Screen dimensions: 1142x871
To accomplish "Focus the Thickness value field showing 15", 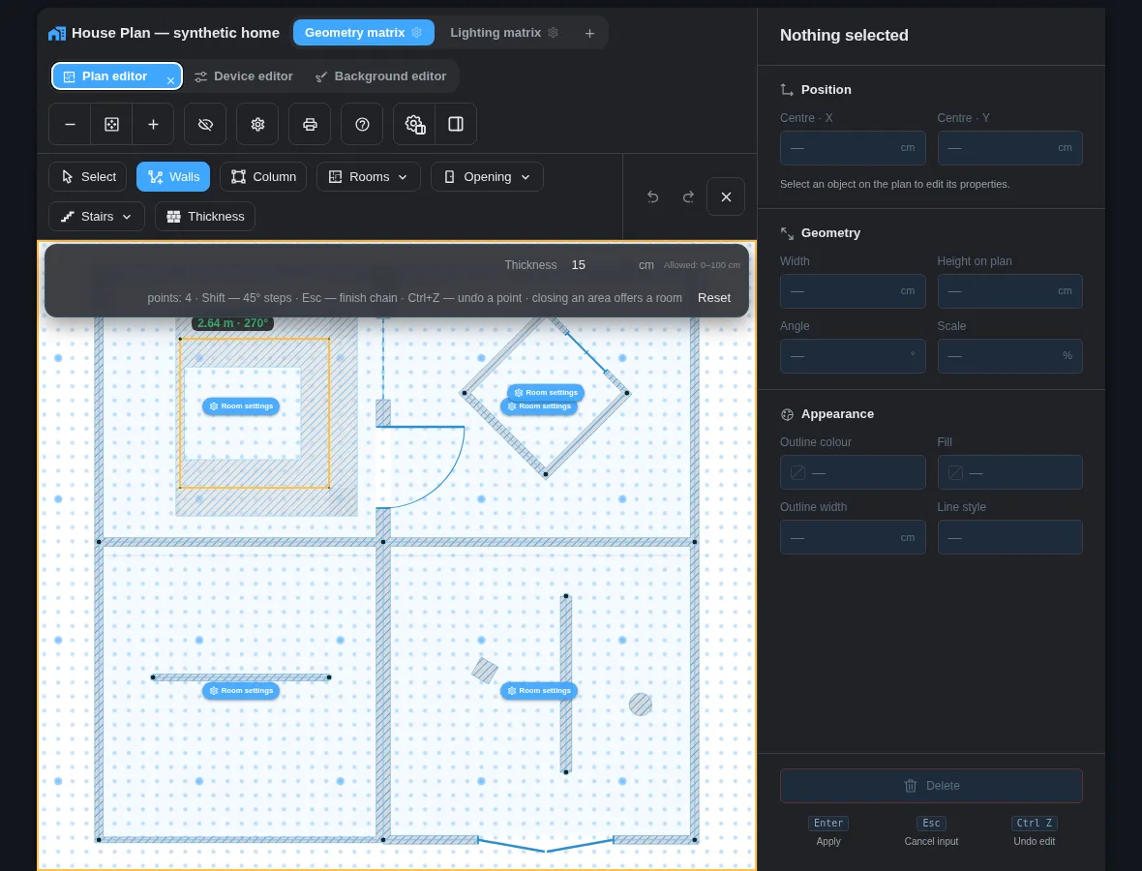I will [599, 265].
